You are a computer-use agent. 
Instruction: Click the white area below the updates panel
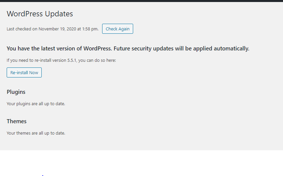point(141,162)
